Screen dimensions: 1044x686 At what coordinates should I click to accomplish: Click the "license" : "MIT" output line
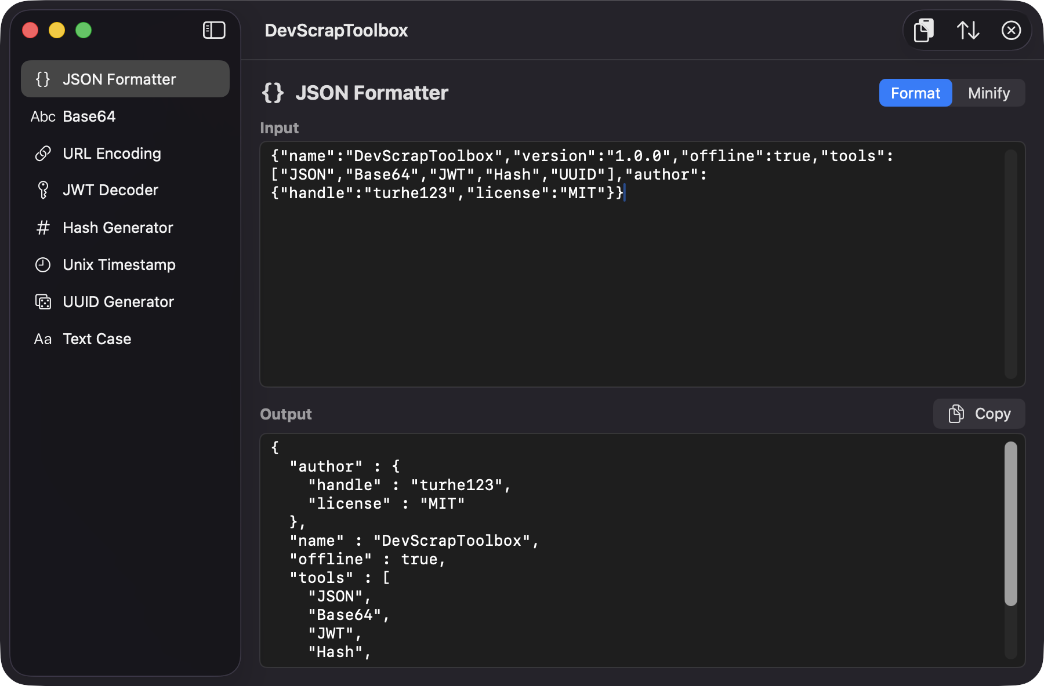pyautogui.click(x=386, y=503)
